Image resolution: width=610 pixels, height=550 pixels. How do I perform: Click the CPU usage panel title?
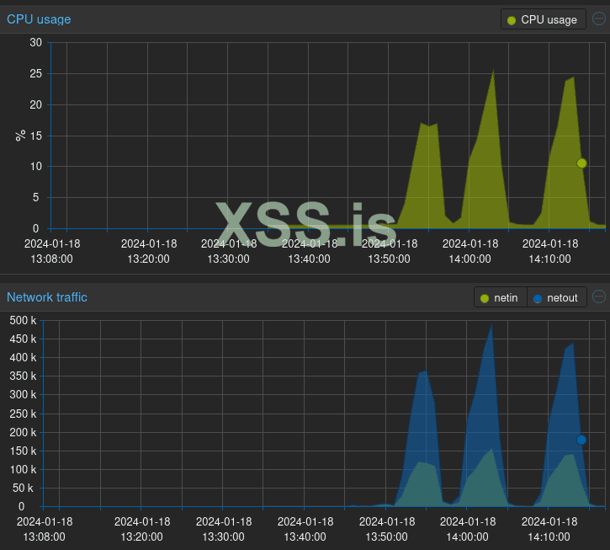point(39,19)
